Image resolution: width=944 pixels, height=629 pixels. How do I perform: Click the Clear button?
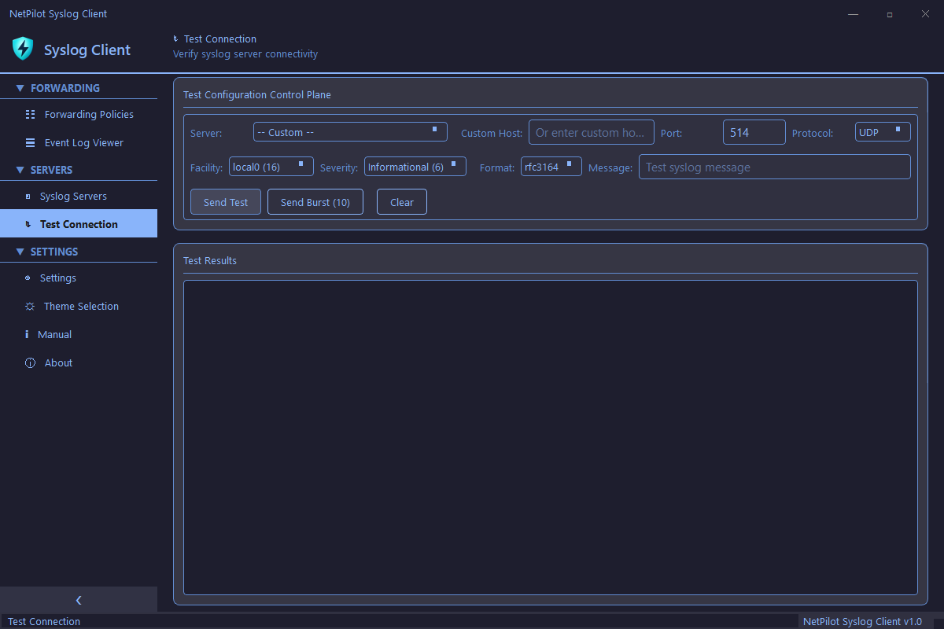pos(401,201)
